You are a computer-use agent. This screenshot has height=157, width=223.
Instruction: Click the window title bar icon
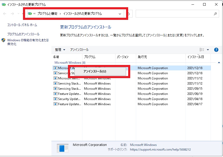pyautogui.click(x=4, y=4)
